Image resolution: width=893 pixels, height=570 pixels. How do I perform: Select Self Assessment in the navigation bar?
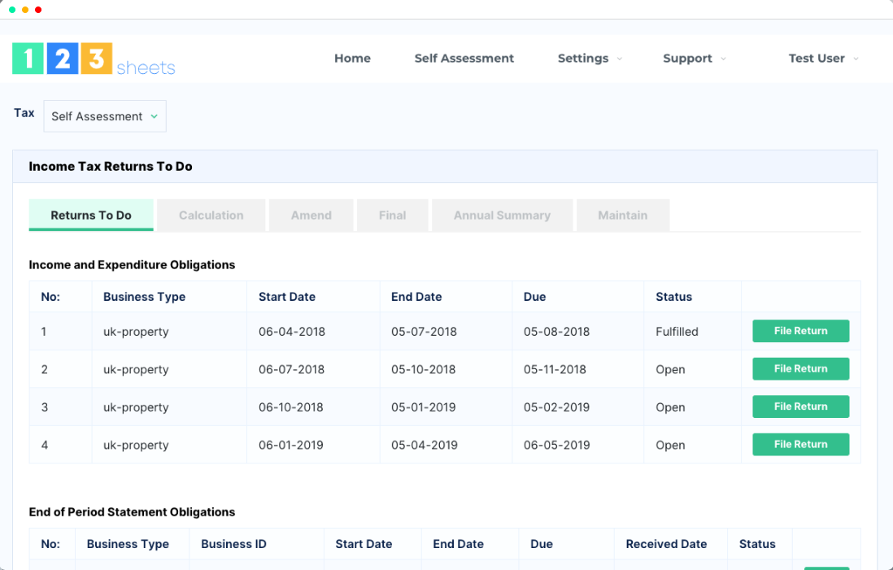(x=464, y=59)
